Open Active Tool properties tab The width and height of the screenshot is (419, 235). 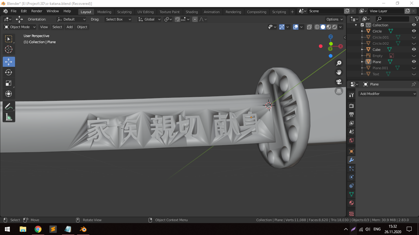[x=351, y=95]
